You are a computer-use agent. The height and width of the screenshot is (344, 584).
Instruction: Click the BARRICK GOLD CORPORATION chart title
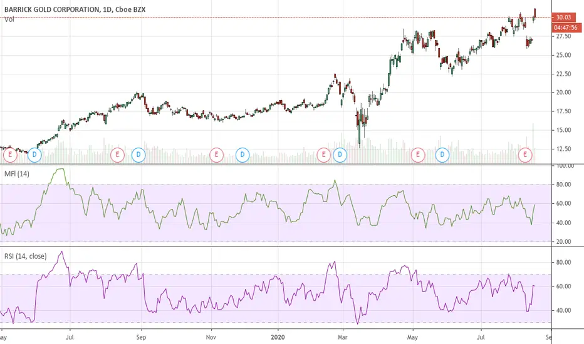pos(75,9)
